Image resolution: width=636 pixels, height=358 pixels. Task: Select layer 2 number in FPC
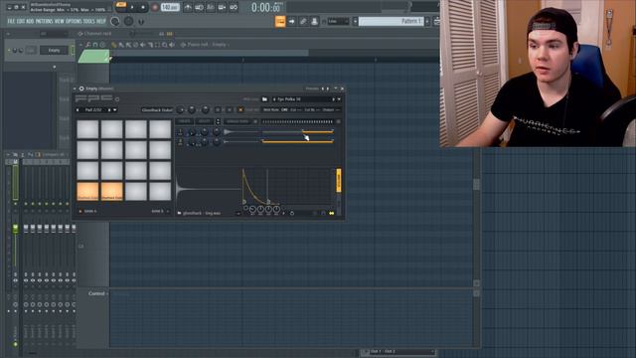180,141
